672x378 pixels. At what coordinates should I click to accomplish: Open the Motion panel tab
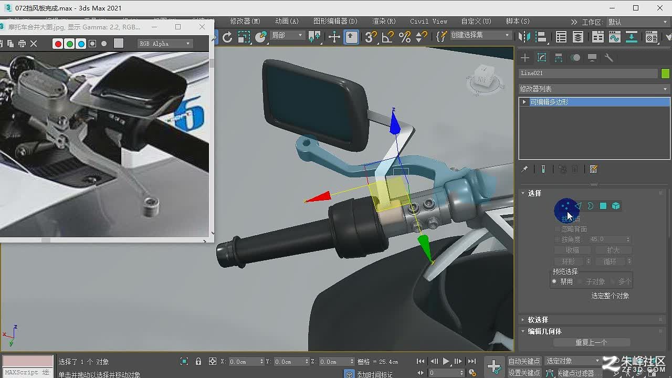click(x=575, y=58)
